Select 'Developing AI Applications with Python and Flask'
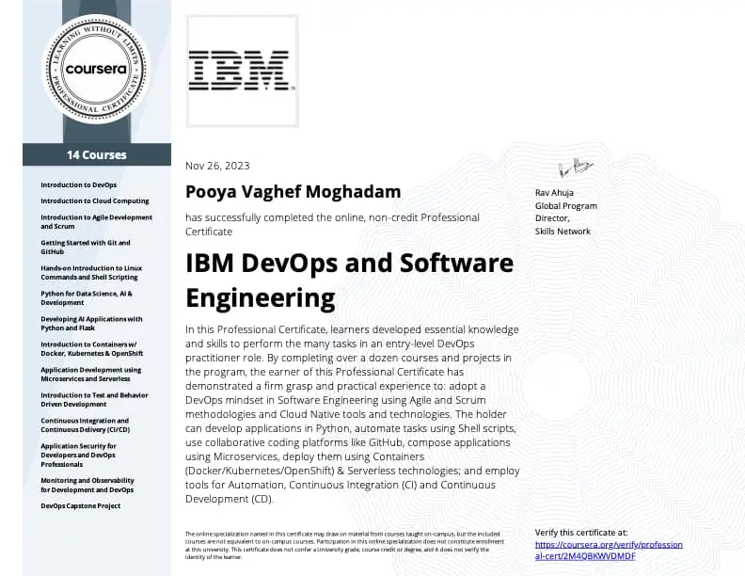 click(91, 323)
